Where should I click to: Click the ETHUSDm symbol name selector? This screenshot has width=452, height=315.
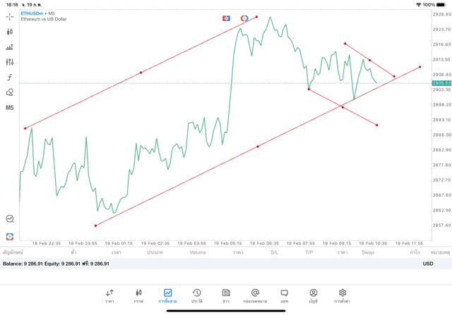point(32,13)
